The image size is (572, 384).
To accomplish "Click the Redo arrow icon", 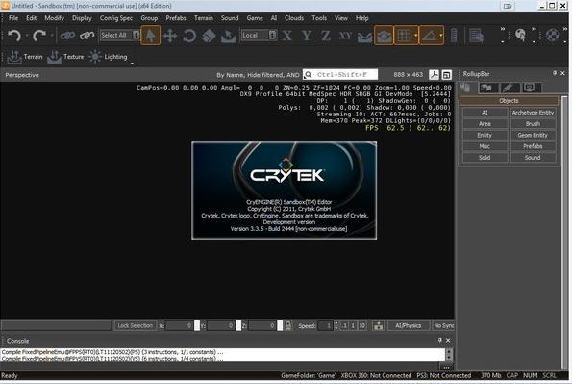I will pyautogui.click(x=39, y=36).
